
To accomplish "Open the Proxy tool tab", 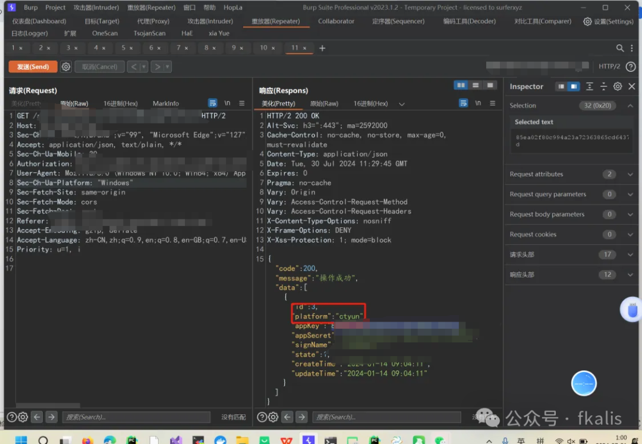I will [153, 21].
